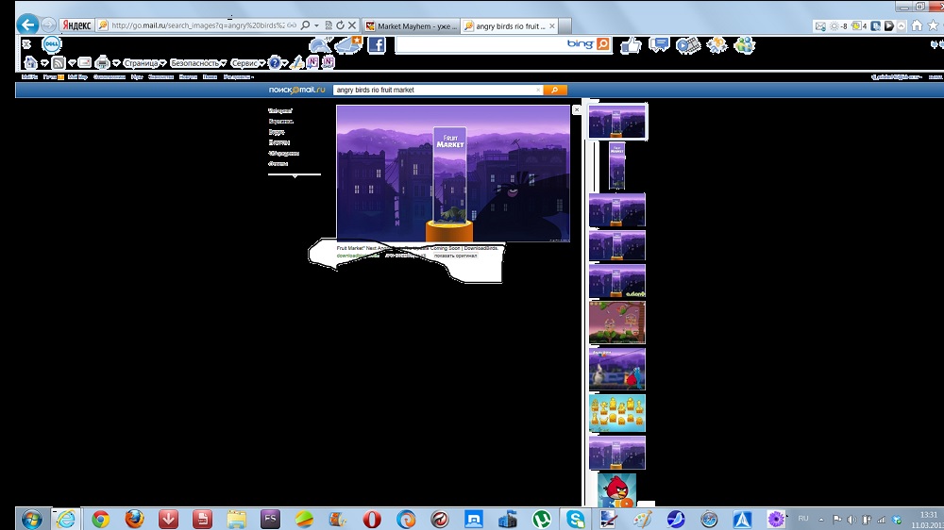This screenshot has height=530, width=944.
Task: Open the Favorites star icon
Action: [934, 25]
